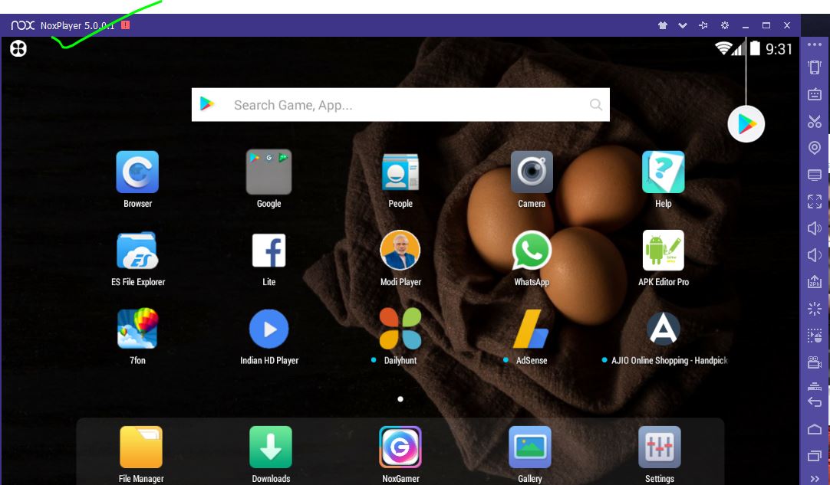The image size is (830, 485).
Task: Click the pin icon in the title bar
Action: click(703, 25)
